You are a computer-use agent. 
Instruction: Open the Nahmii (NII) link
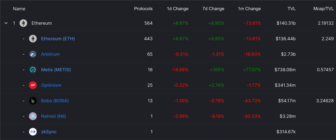[54, 116]
